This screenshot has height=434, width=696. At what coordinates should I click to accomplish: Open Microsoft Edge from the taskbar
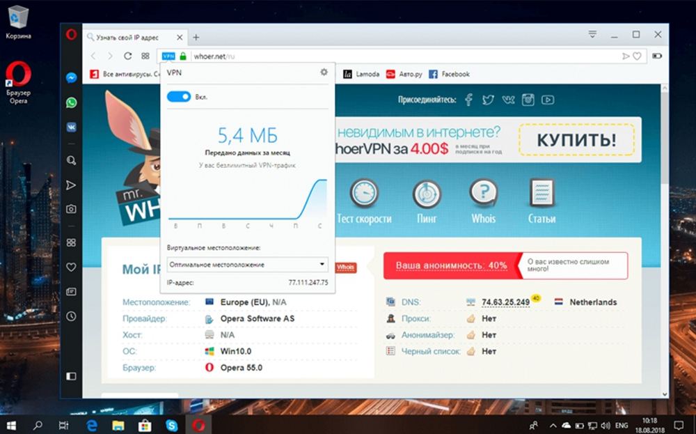pos(92,426)
